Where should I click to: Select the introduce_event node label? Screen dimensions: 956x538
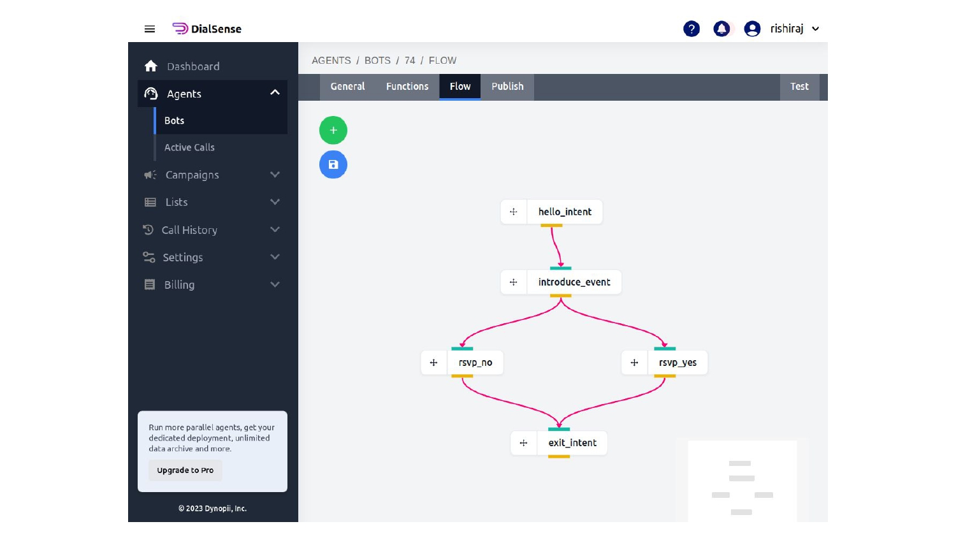(574, 282)
